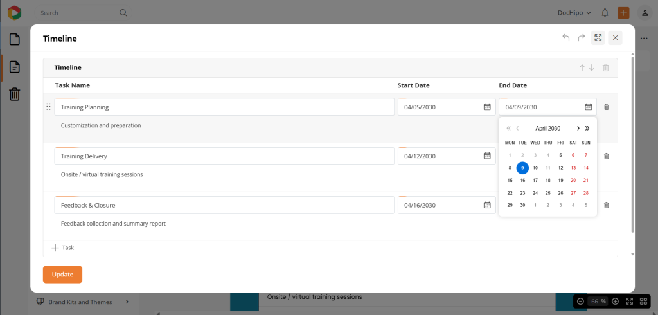The image size is (658, 315).
Task: Click the Training Planning task name field
Action: [x=224, y=107]
